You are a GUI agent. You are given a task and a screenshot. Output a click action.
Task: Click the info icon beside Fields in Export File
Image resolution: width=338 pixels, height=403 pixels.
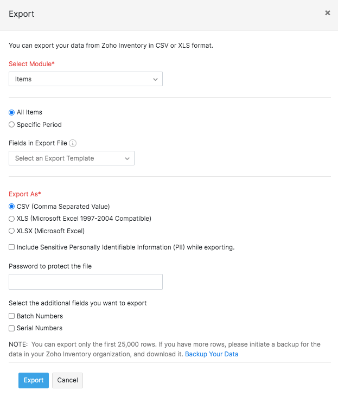[x=73, y=143]
